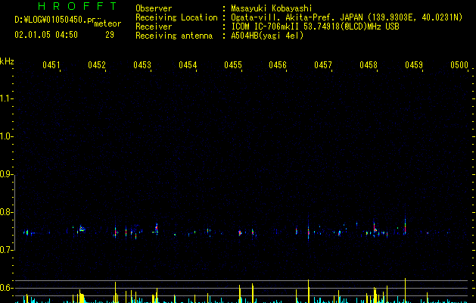Click the 0454 time marker

188,65
